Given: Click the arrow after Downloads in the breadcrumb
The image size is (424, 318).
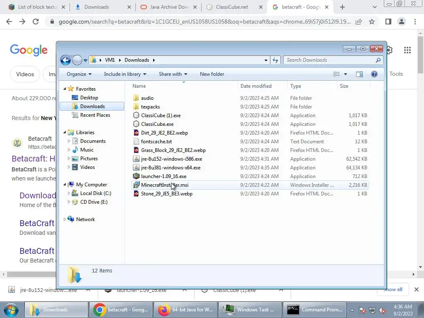Looking at the screenshot, I should click(154, 60).
